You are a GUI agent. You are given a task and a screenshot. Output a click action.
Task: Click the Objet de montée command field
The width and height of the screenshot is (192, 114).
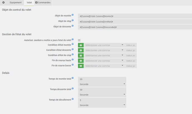(135, 16)
